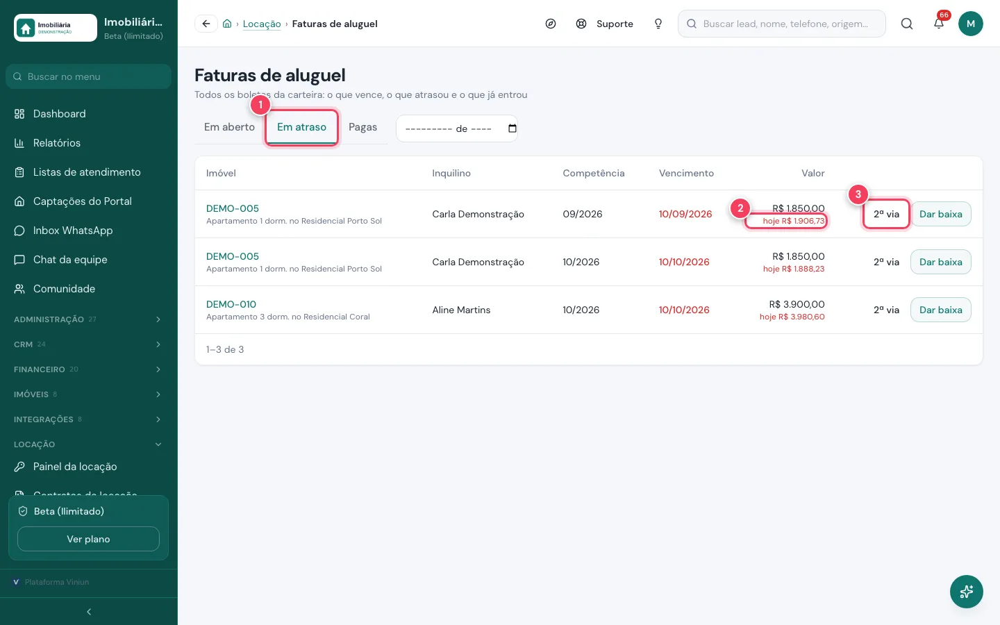Click 2ª via for DEMO-010 row
The image size is (1000, 625).
click(886, 310)
